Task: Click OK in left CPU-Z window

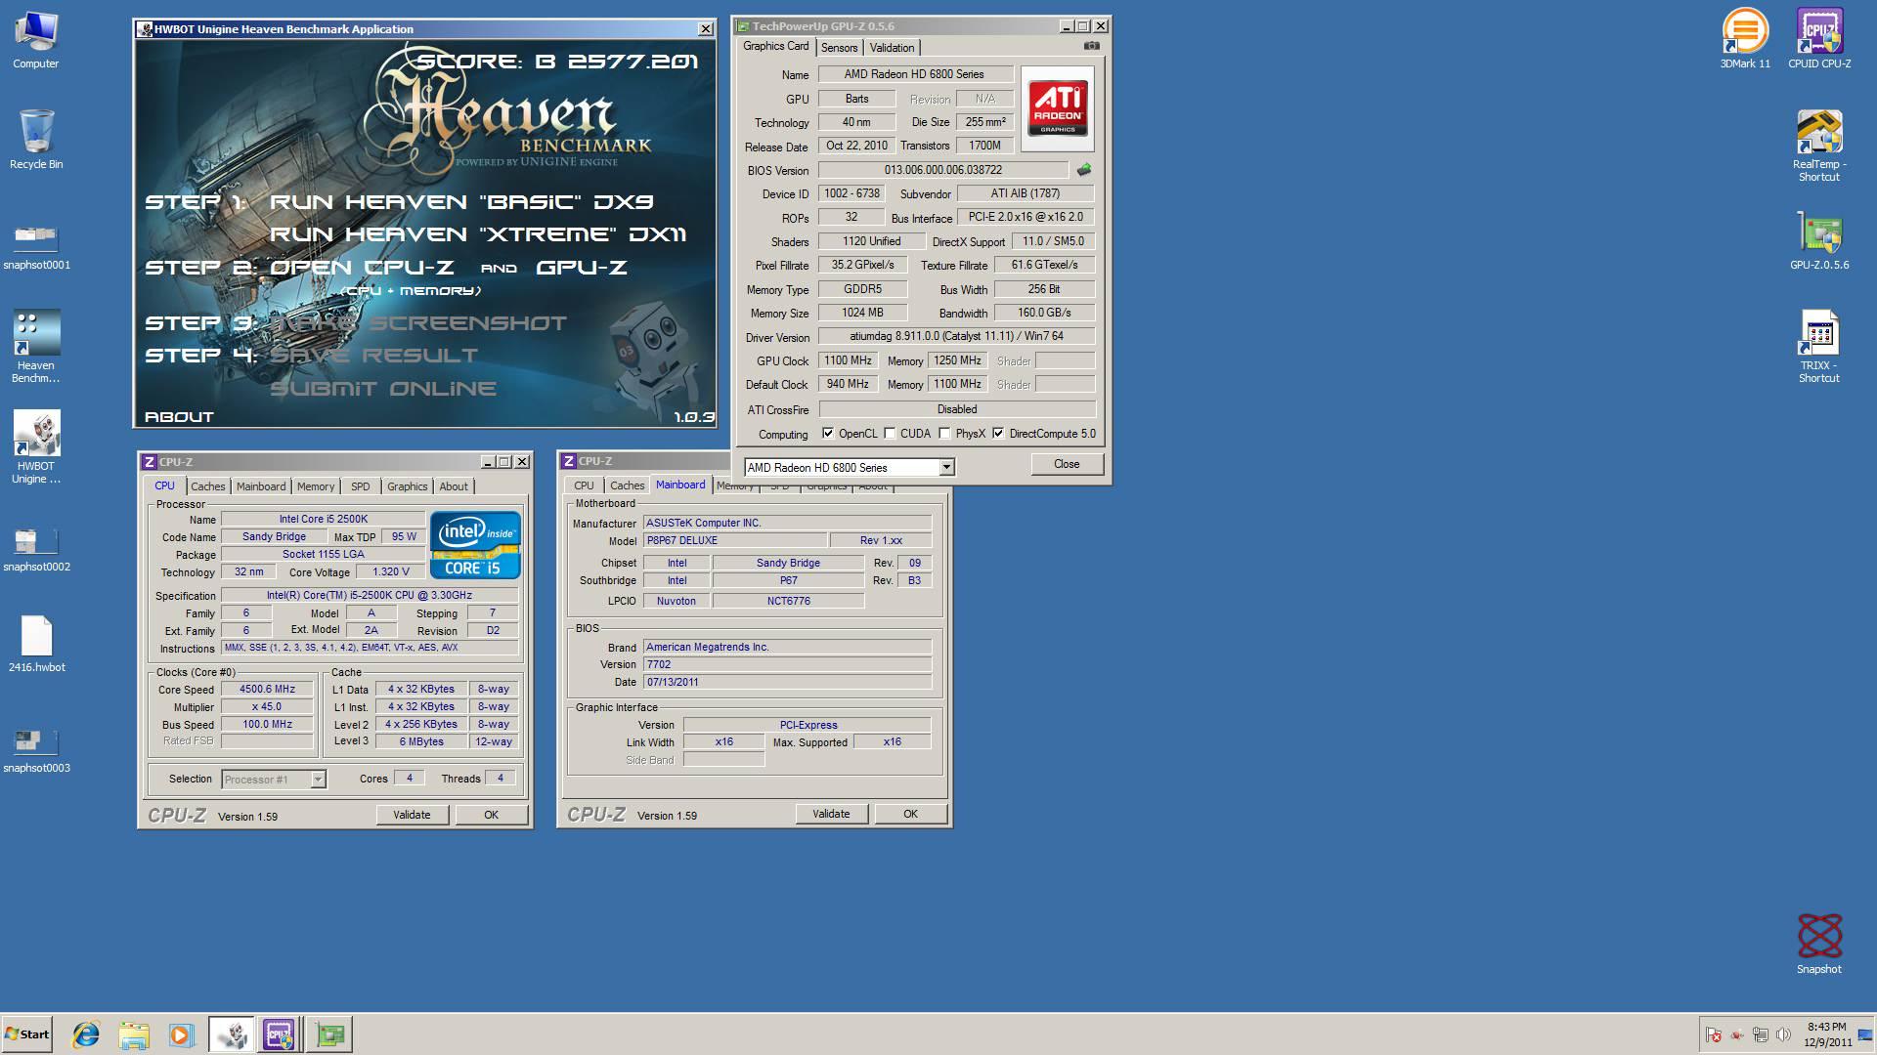Action: tap(491, 815)
